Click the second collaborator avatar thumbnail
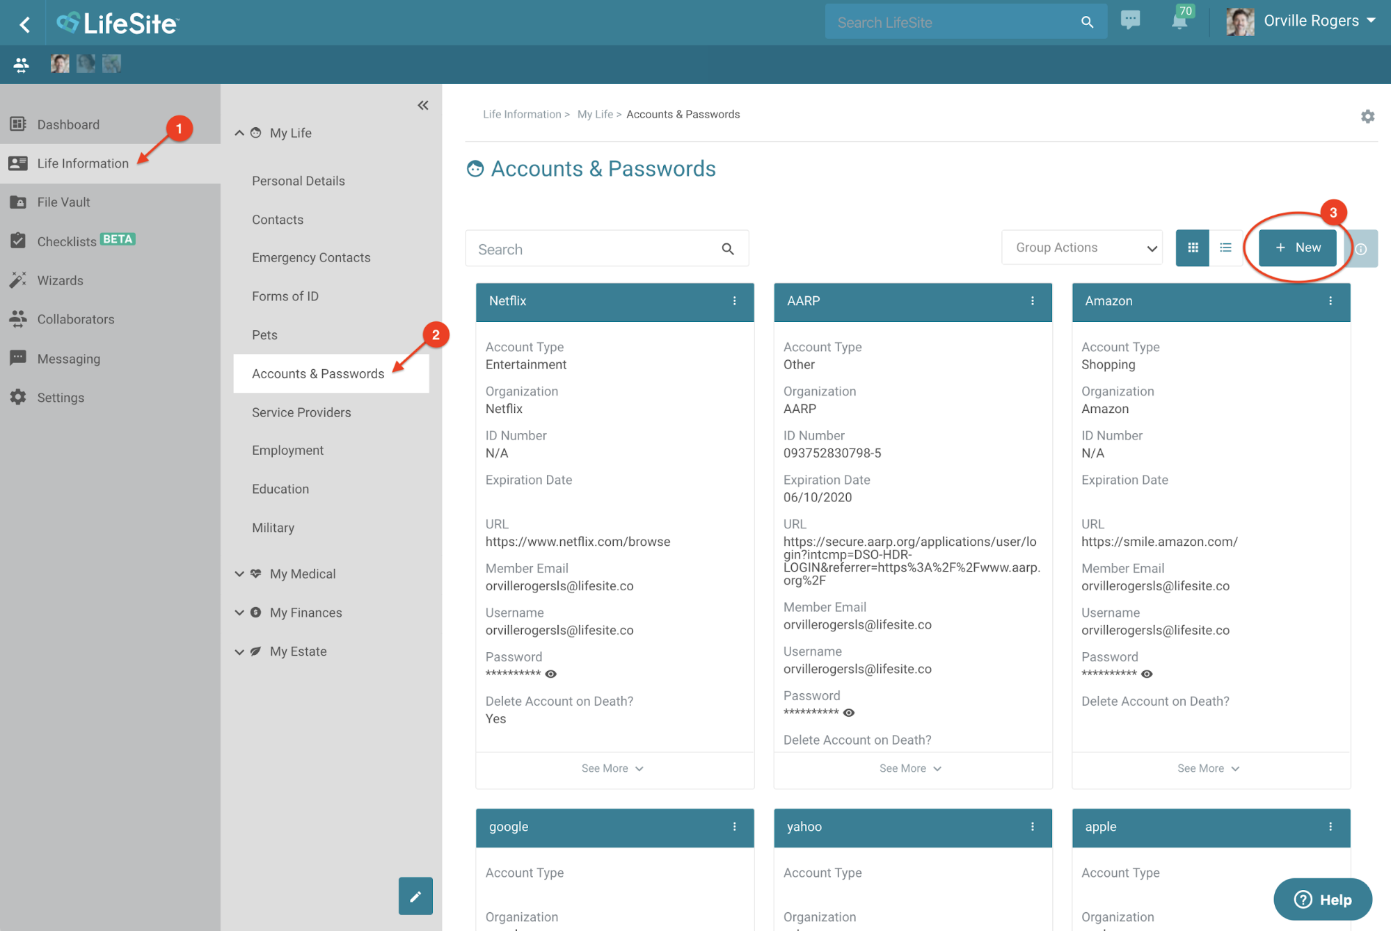The image size is (1391, 931). (86, 64)
